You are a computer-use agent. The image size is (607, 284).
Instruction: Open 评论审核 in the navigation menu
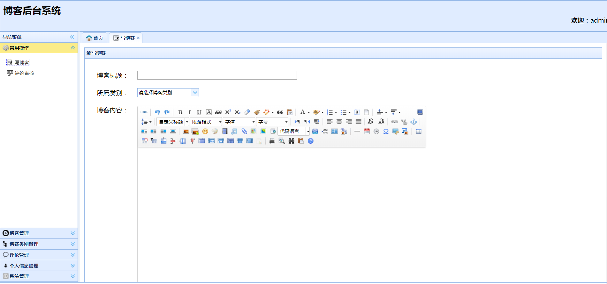24,73
